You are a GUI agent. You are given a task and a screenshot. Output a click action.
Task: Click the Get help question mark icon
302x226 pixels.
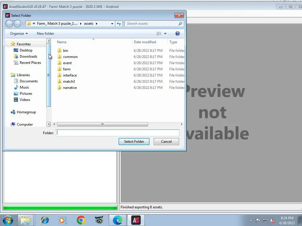[x=177, y=34]
